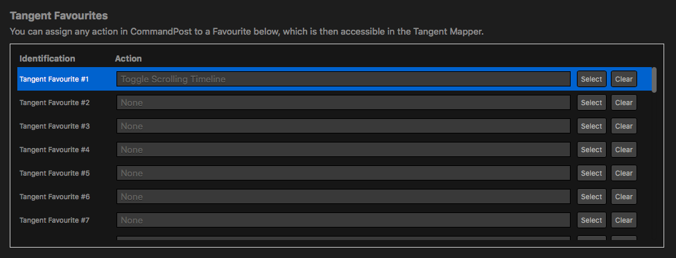Clear the Tangent Favourite #1 action
Viewport: 676px width, 258px height.
point(624,79)
